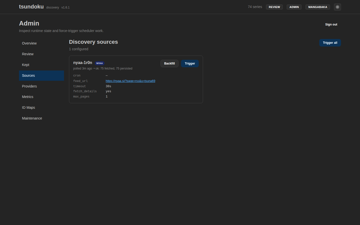Image resolution: width=360 pixels, height=225 pixels.
Task: Click the nyaa-1r0n source name
Action: pos(82,62)
